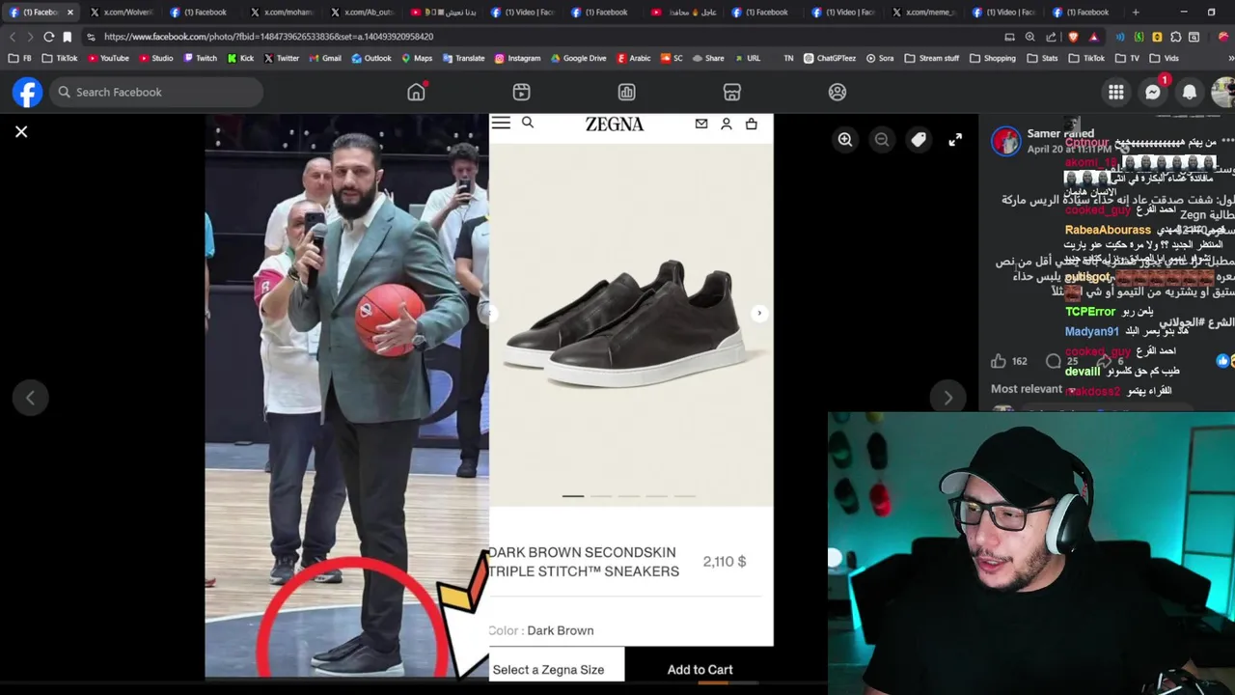Go to the next photo
Screen dimensions: 1235x695
click(948, 398)
